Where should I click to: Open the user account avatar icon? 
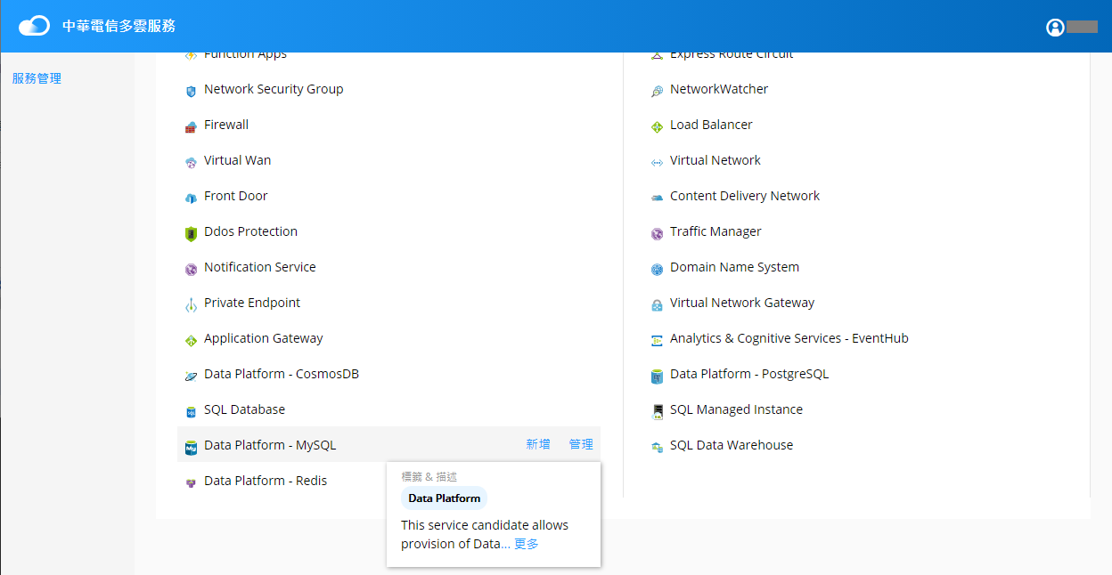tap(1055, 28)
